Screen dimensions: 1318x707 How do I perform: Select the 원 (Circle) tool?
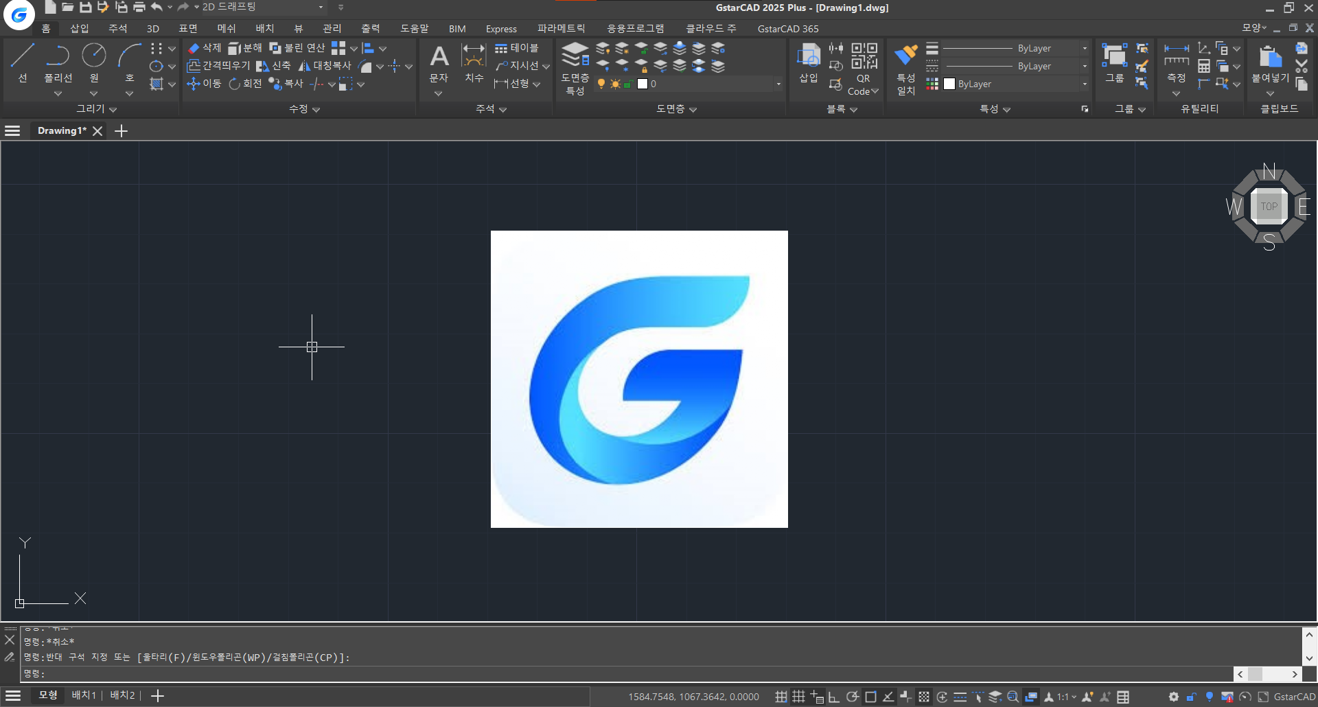coord(94,62)
